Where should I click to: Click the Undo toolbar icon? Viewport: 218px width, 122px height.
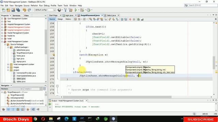coord(25,10)
